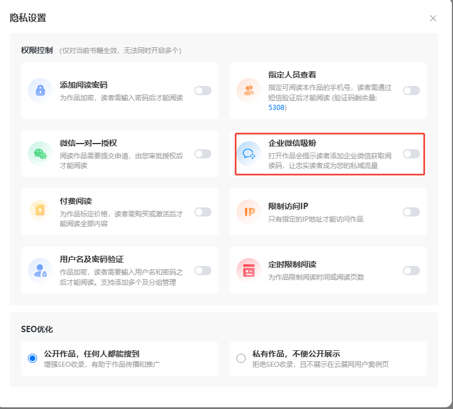Click the orange IP icon for 限制访问IP

[248, 212]
